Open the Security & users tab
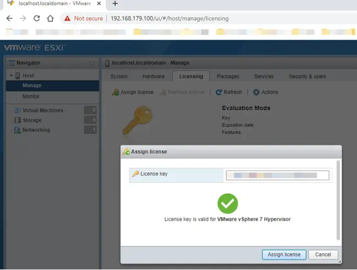Screen dimensions: 357x270 pos(308,76)
